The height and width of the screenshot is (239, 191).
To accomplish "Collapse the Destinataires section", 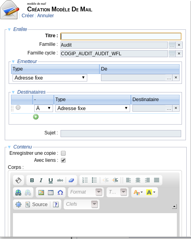I will coord(13,92).
